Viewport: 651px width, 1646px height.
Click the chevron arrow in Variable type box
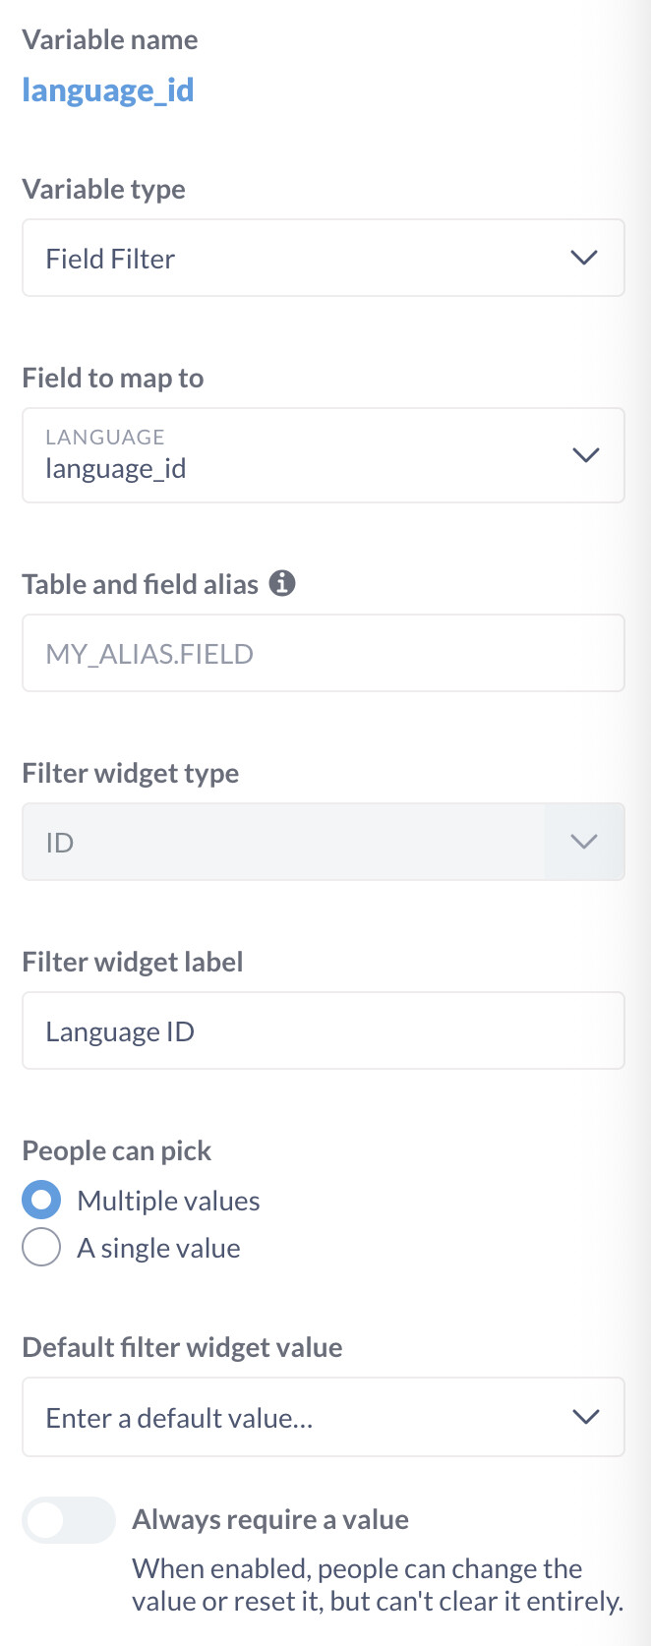click(584, 258)
